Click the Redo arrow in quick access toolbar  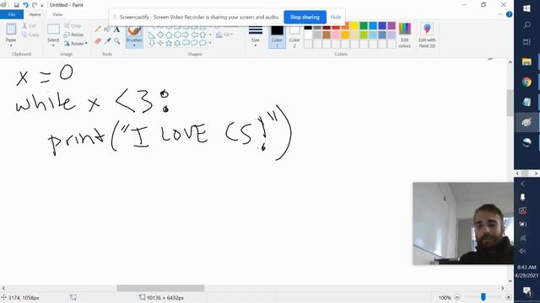coord(35,5)
